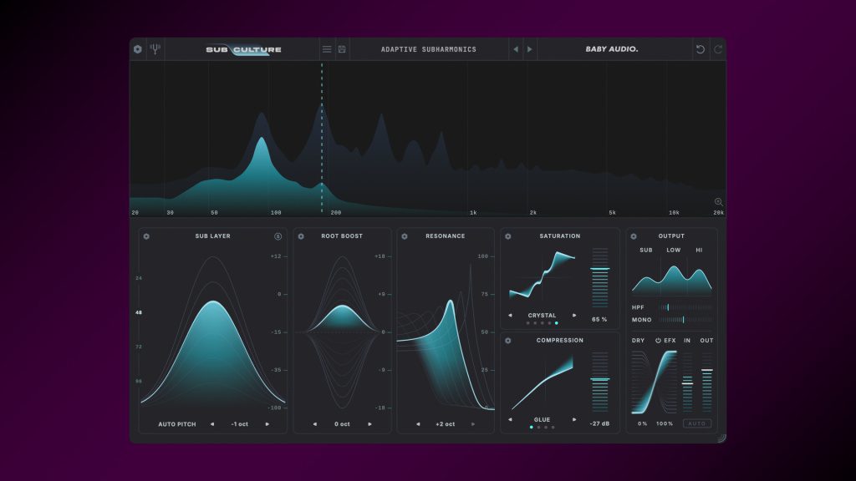This screenshot has height=481, width=856.
Task: Adjust the HPF slider
Action: (x=685, y=307)
